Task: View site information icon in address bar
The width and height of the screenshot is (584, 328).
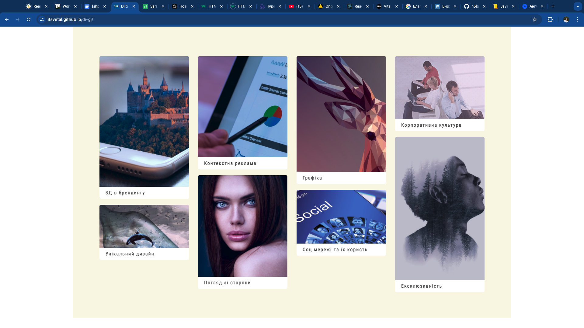Action: tap(42, 19)
